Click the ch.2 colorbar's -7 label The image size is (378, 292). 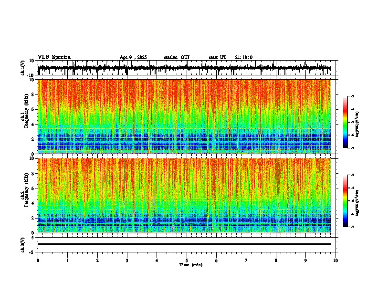pos(352,227)
